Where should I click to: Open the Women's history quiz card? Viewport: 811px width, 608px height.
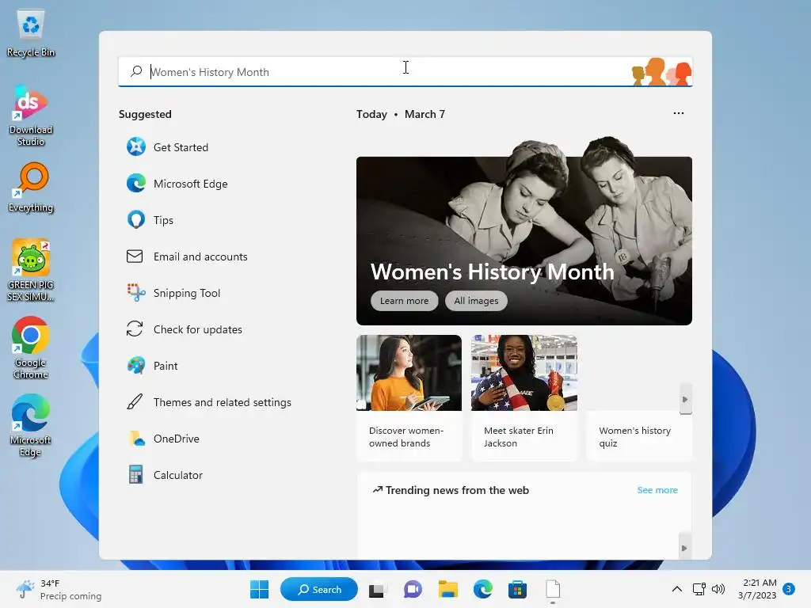coord(639,437)
